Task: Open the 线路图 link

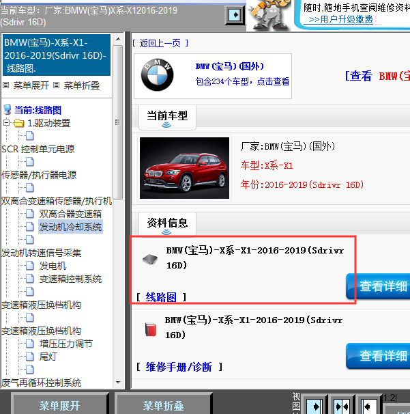Action: 161,297
